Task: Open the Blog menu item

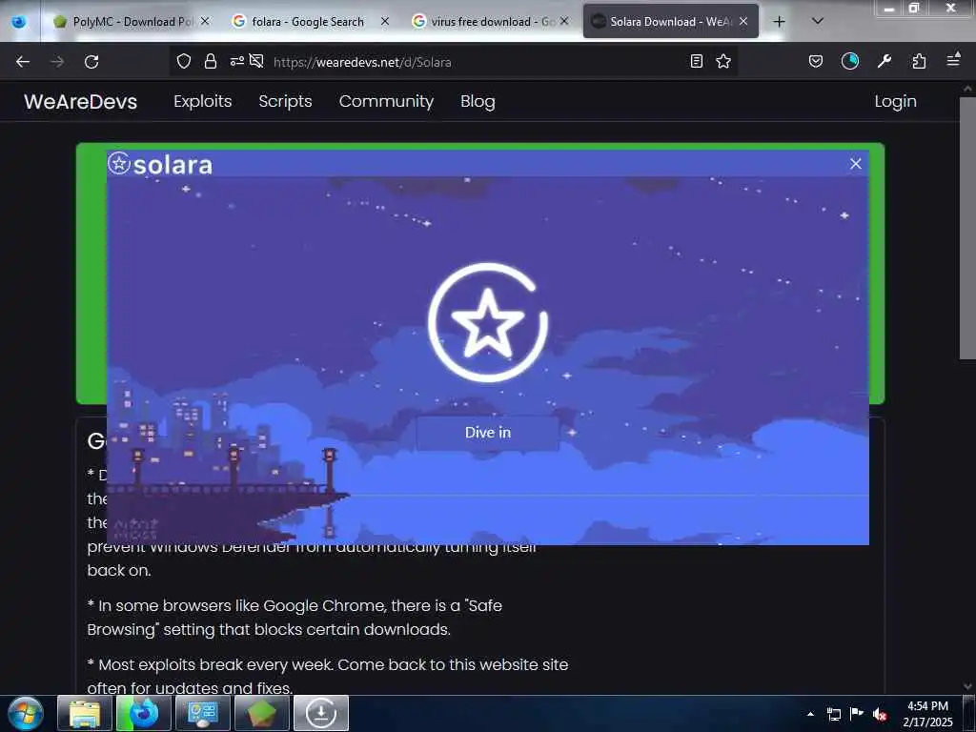Action: 478,101
